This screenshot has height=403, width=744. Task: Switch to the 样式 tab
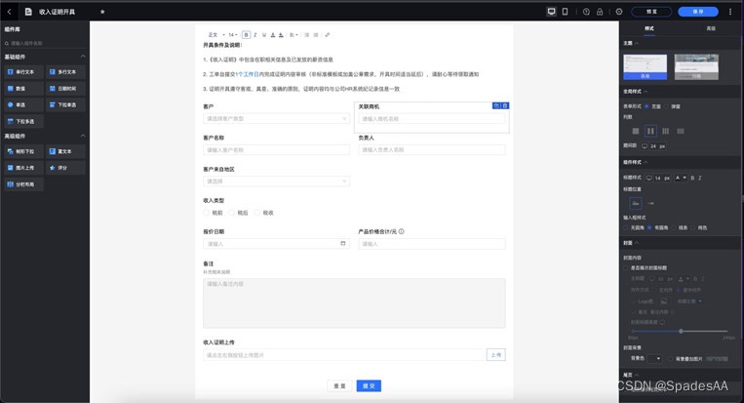[649, 28]
